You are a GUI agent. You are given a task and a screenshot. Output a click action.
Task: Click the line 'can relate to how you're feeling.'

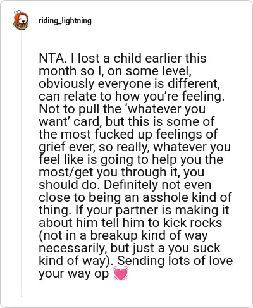[132, 96]
